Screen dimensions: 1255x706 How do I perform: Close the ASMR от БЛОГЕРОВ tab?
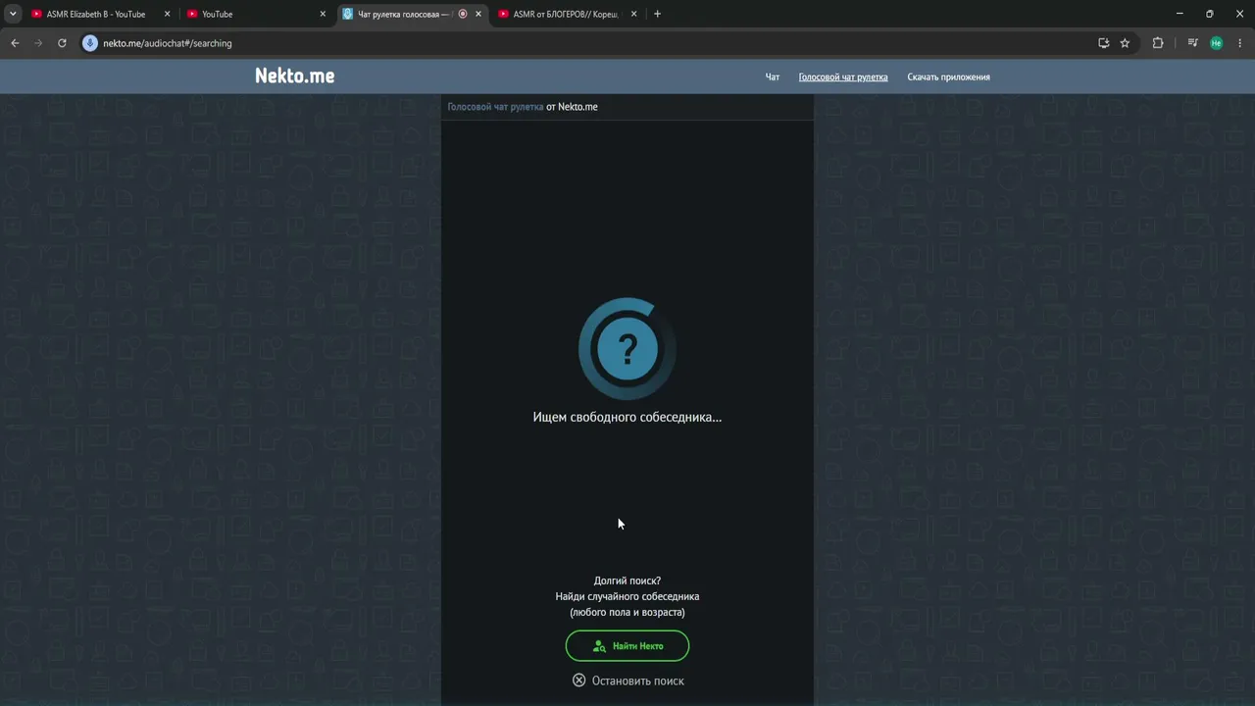click(x=634, y=14)
